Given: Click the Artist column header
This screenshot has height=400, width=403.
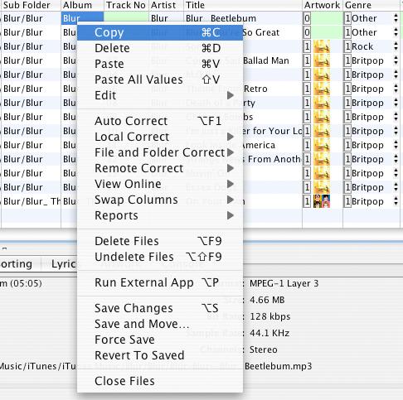Looking at the screenshot, I should [167, 5].
